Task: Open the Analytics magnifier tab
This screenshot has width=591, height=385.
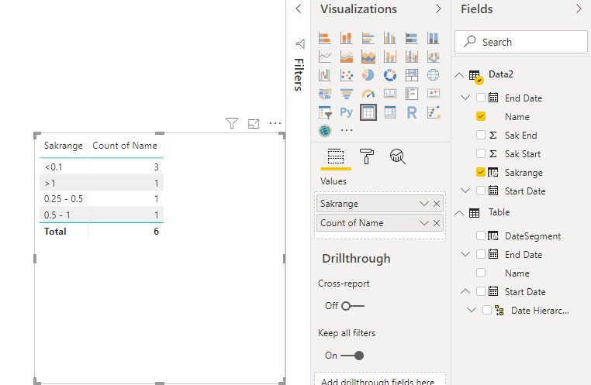Action: [397, 156]
